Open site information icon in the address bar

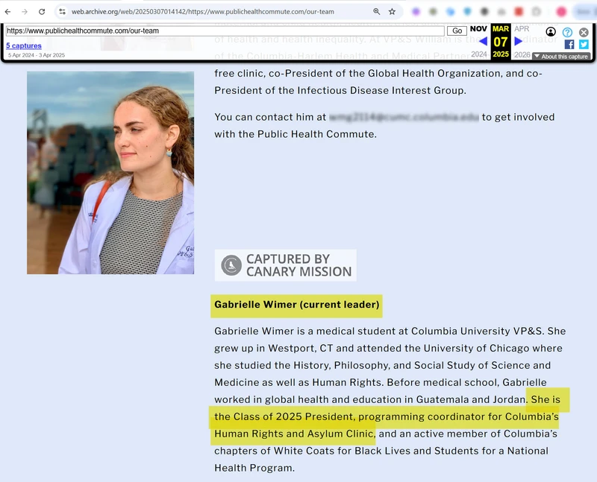[62, 12]
